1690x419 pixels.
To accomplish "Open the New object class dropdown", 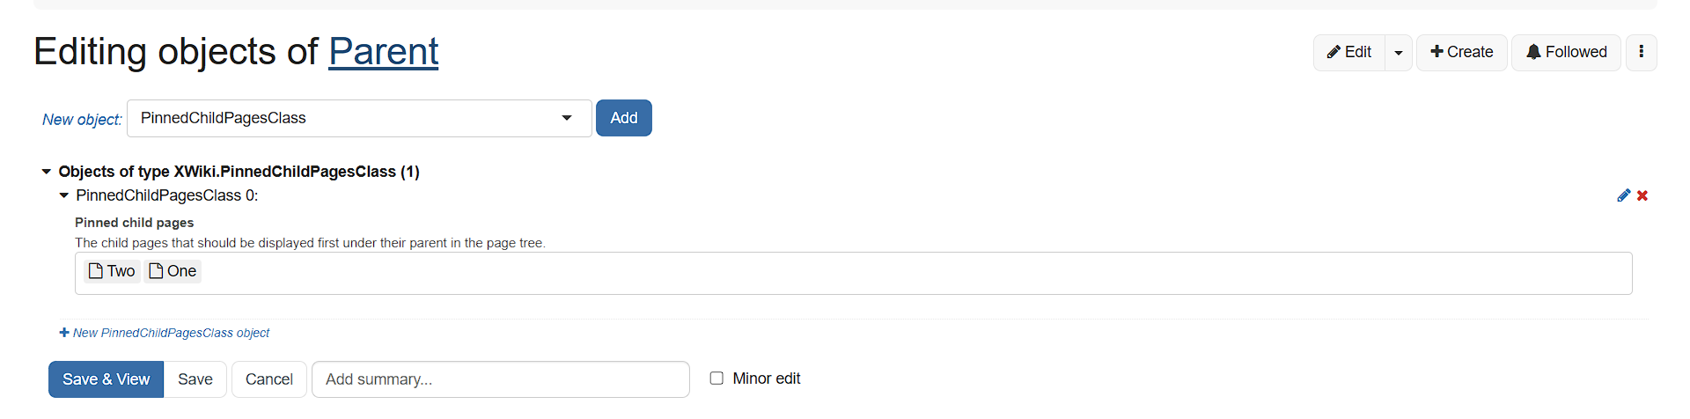I will click(x=359, y=118).
